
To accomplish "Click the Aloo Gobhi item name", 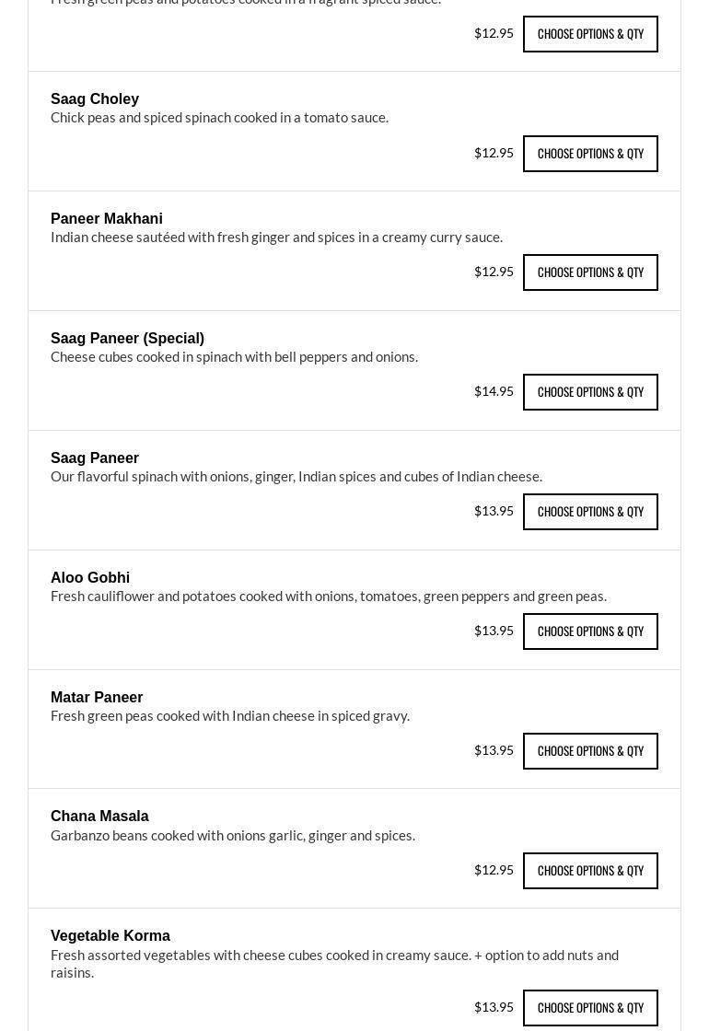I will tap(90, 577).
